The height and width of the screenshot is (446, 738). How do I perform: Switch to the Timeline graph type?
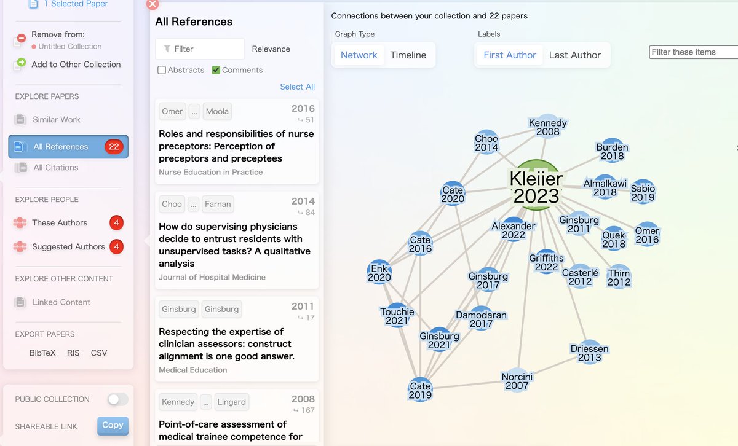[x=408, y=55]
